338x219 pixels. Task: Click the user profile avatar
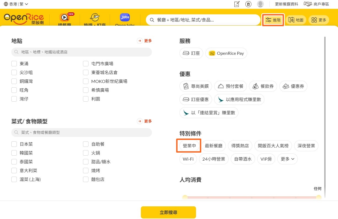pos(260,4)
